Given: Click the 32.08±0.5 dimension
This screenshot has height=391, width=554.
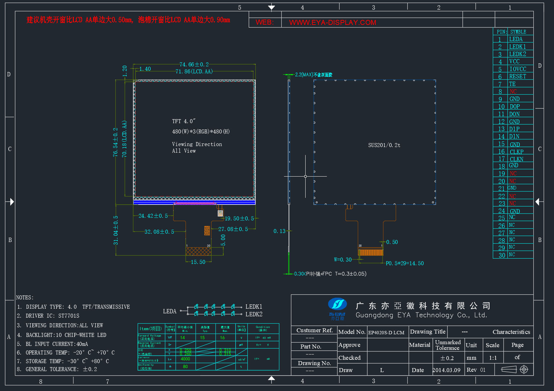Looking at the screenshot, I should 159,232.
